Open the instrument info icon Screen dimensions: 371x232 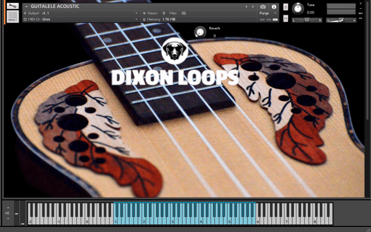[274, 7]
